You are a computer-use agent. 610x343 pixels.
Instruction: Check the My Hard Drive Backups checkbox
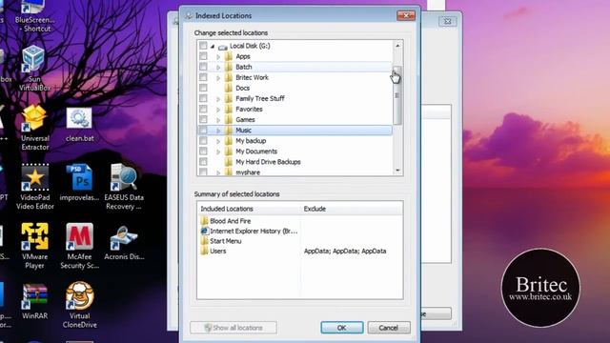(203, 161)
